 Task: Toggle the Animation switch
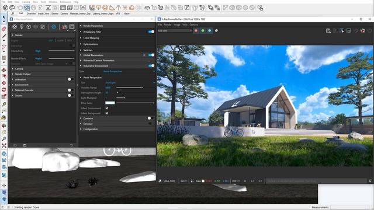(x=70, y=79)
